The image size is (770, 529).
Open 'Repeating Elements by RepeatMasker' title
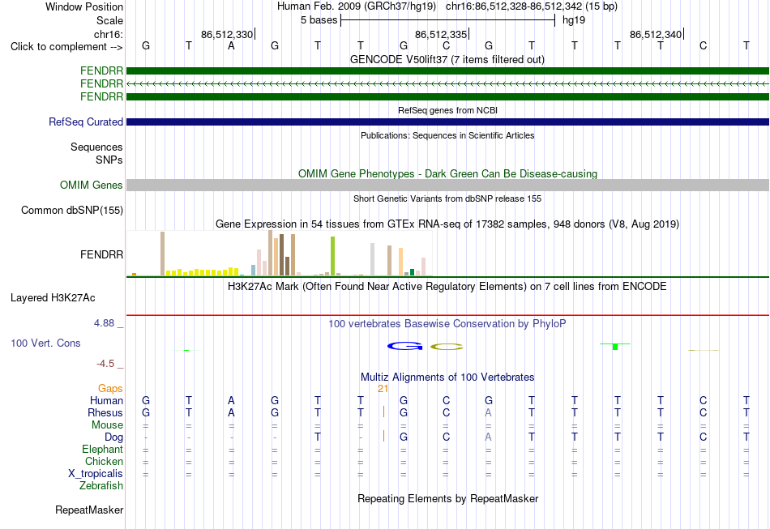click(447, 499)
